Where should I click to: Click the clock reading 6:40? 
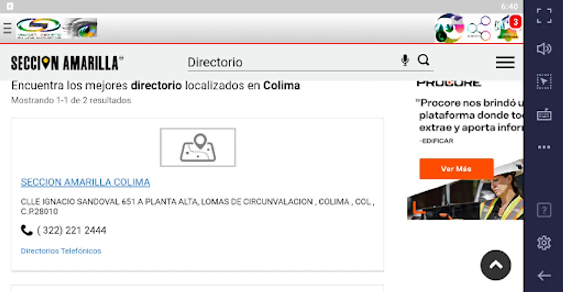pyautogui.click(x=509, y=6)
